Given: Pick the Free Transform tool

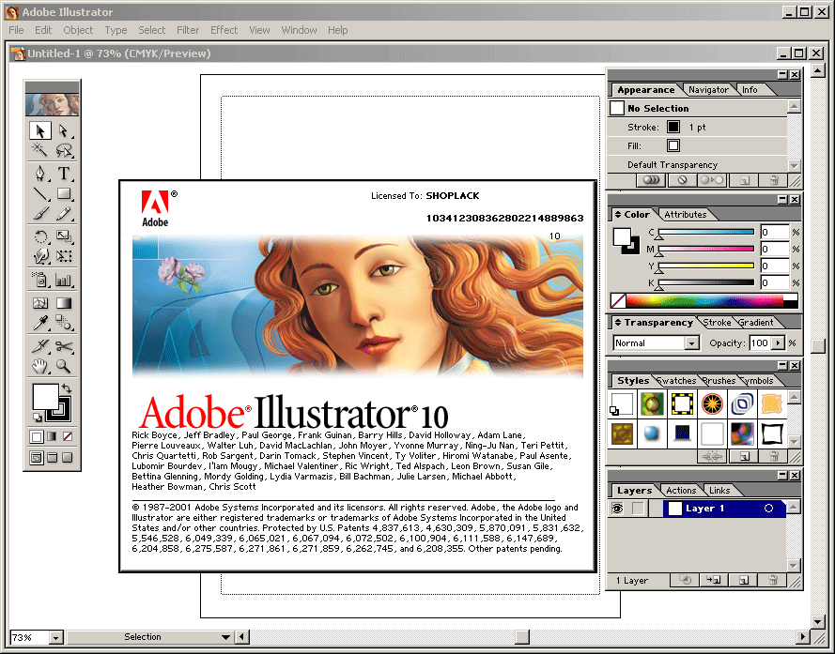Looking at the screenshot, I should [64, 256].
